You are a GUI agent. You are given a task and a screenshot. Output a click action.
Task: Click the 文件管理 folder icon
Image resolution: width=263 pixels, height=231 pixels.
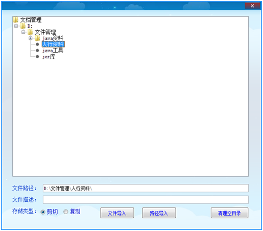(x=30, y=32)
